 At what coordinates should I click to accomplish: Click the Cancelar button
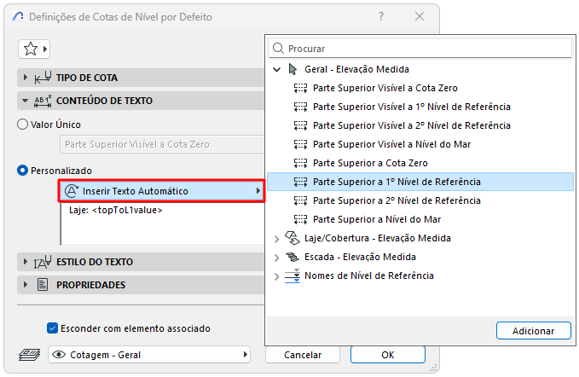(303, 355)
